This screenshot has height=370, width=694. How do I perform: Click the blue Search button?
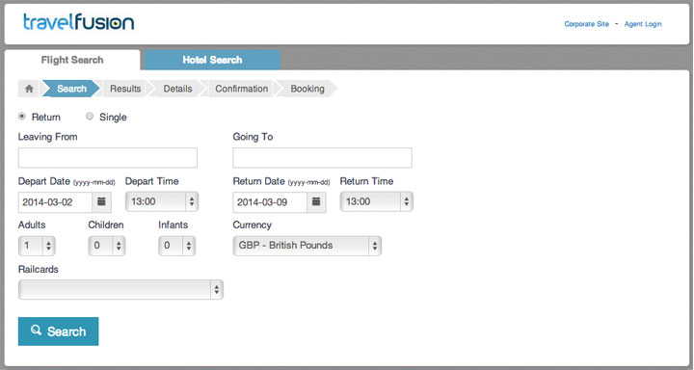point(59,331)
